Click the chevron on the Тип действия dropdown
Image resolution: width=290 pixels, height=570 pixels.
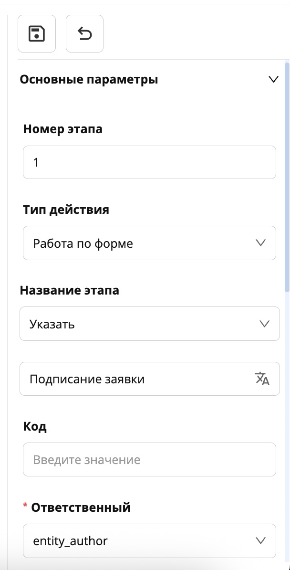260,243
